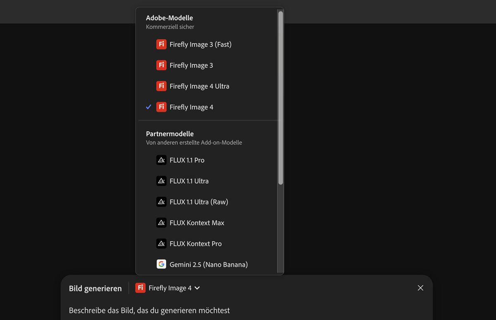Collapse the model chevron next to Firefly Image 4
496x320 pixels.
click(197, 288)
